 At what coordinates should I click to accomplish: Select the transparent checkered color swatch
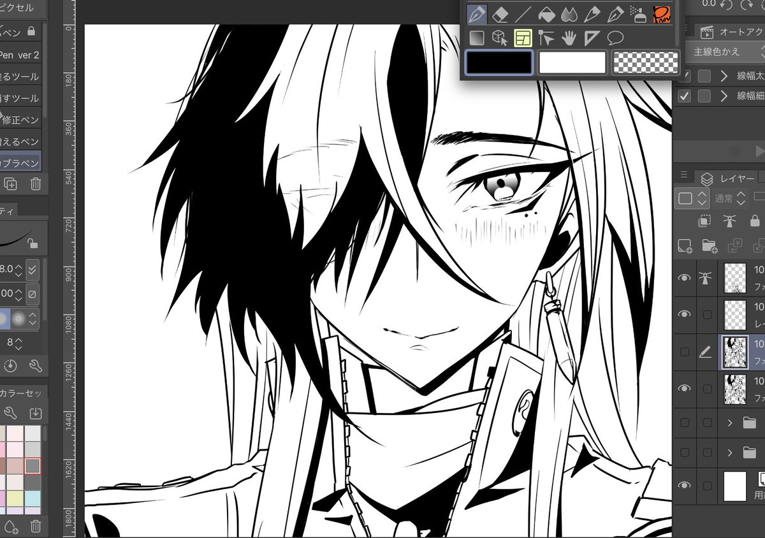point(645,62)
